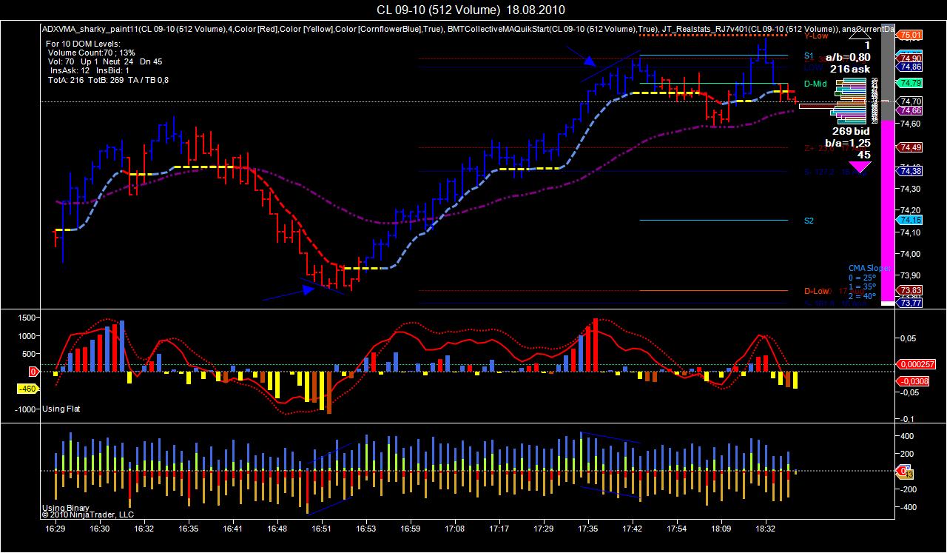Select the chart title 'CL 09-10 (512 Volume) 18.08.2010'
This screenshot has width=947, height=553.
[471, 10]
